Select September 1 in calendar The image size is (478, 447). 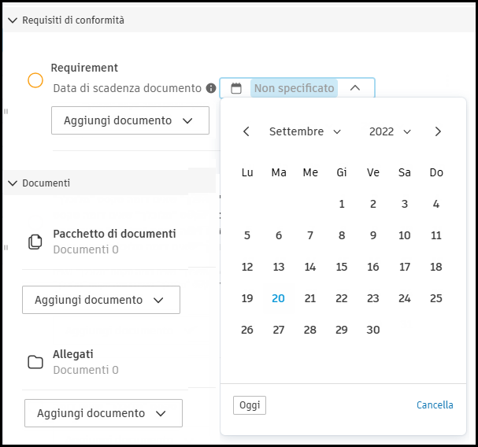(x=342, y=204)
